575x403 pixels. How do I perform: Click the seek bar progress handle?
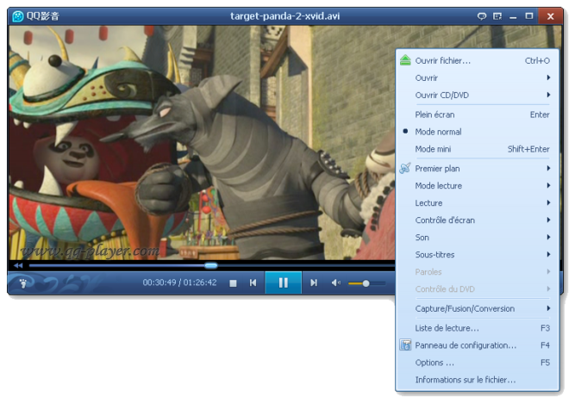point(210,265)
